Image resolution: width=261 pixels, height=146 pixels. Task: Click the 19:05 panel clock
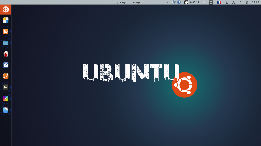(x=256, y=2)
